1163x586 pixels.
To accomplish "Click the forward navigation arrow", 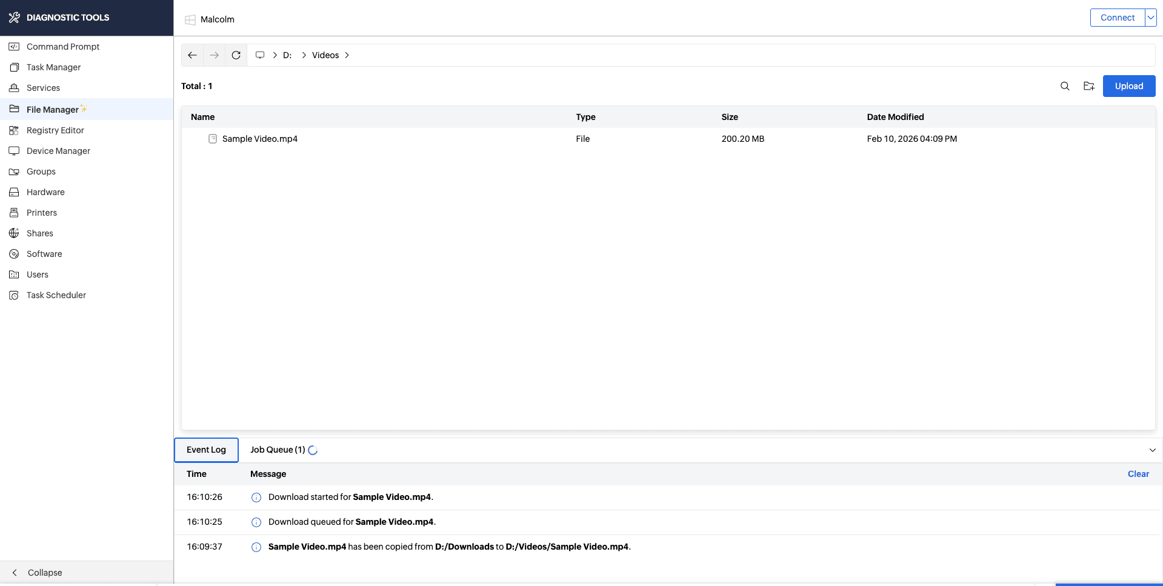I will 214,55.
